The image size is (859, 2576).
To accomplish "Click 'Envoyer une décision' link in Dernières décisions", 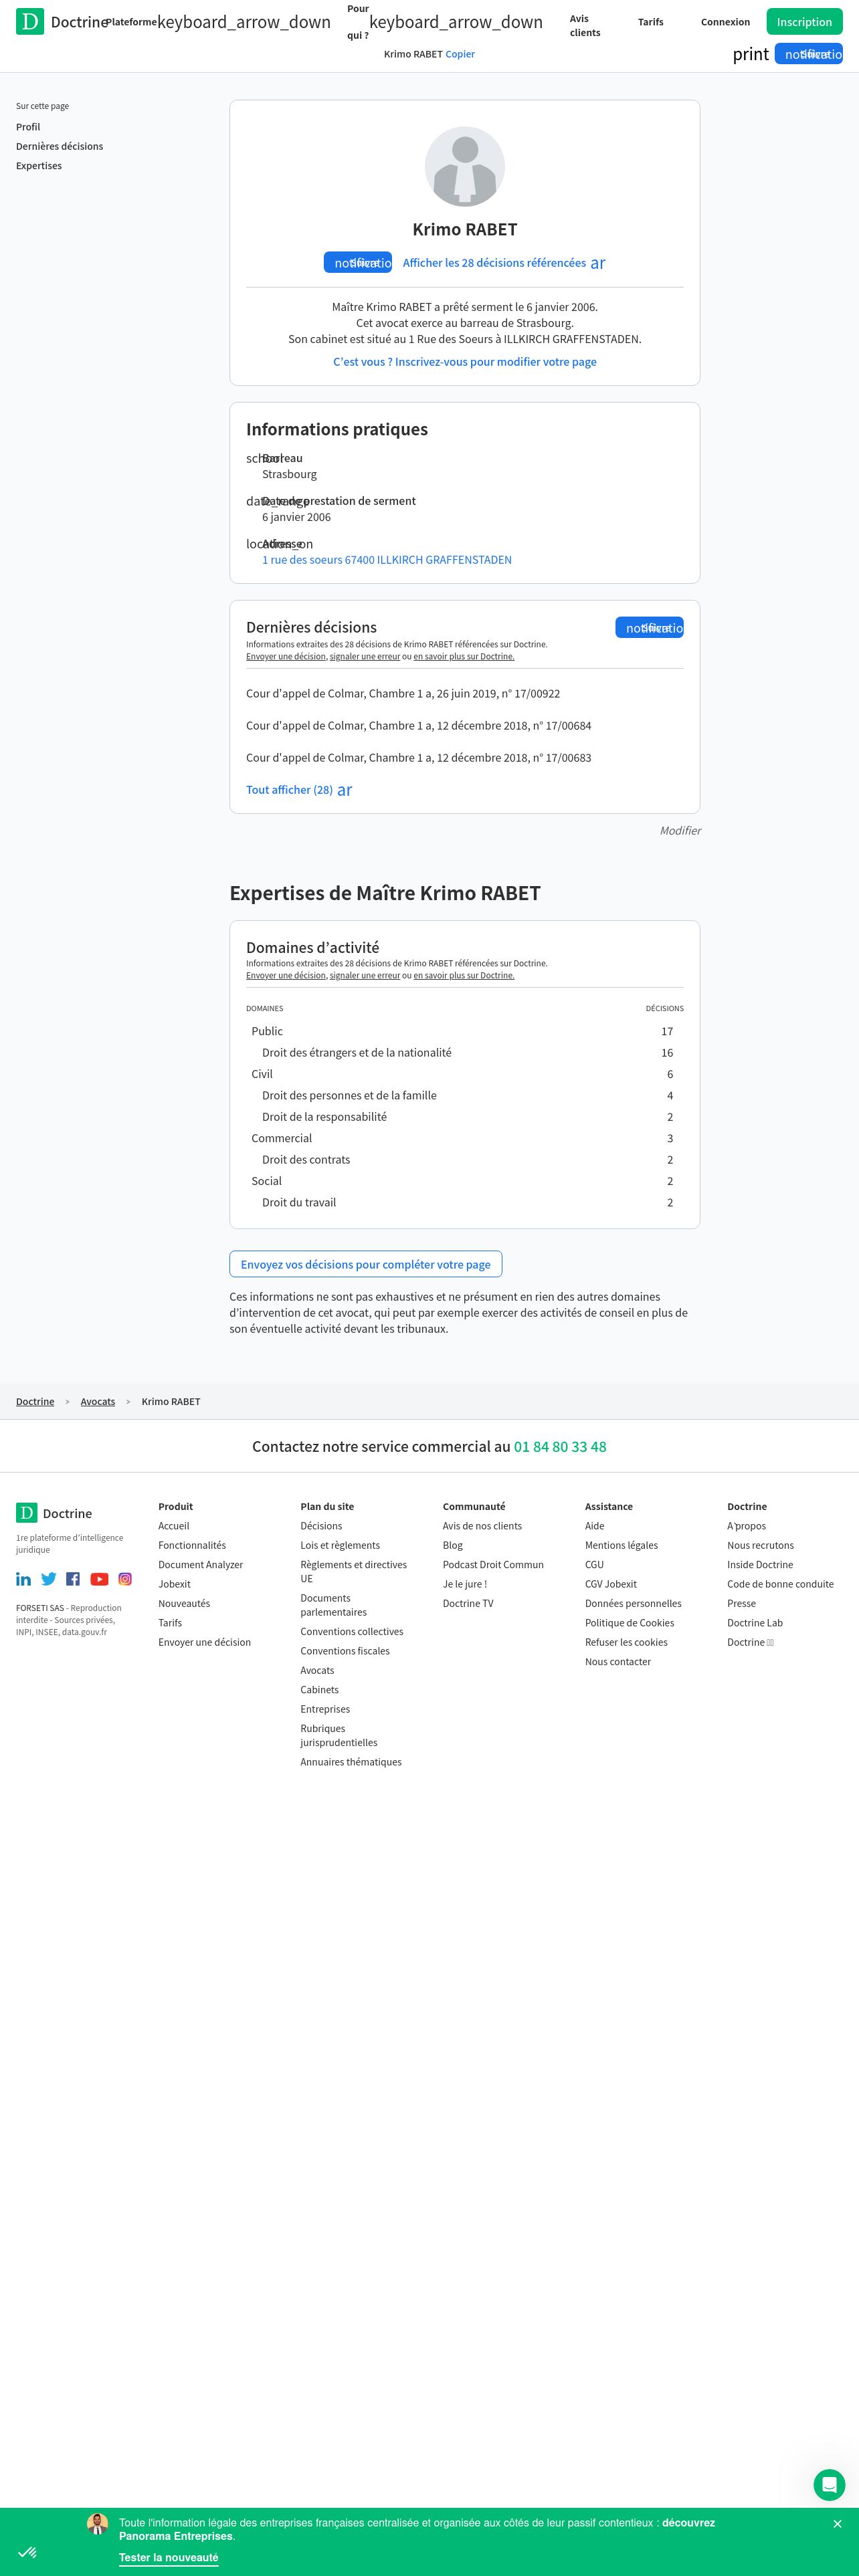I will click(x=286, y=657).
